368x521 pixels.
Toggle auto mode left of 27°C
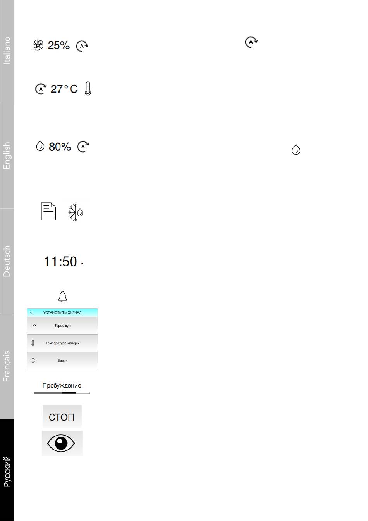41,89
